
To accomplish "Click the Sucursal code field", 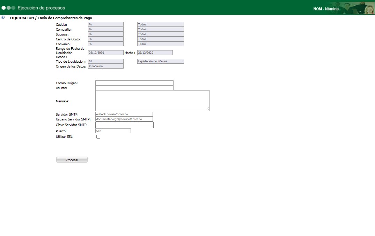I will tap(106, 34).
